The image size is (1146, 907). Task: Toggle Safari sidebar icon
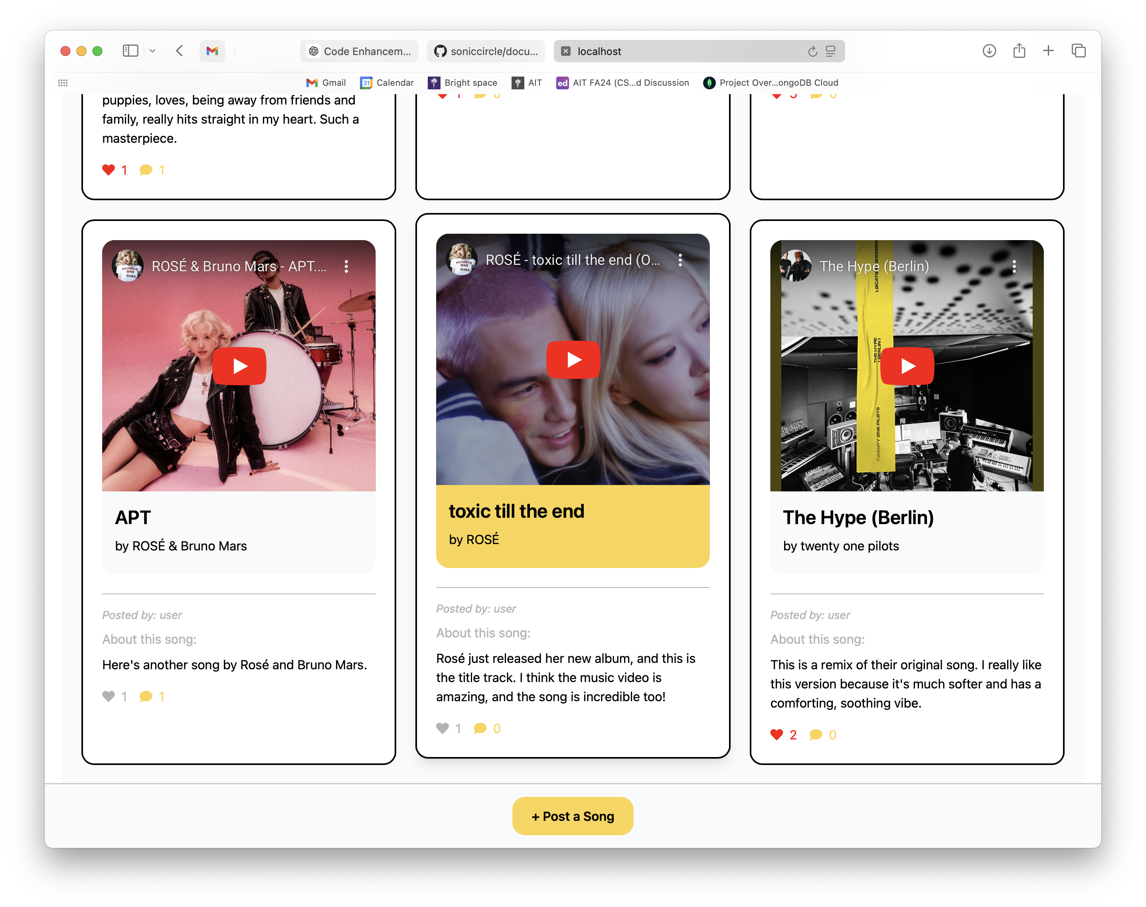pos(130,51)
